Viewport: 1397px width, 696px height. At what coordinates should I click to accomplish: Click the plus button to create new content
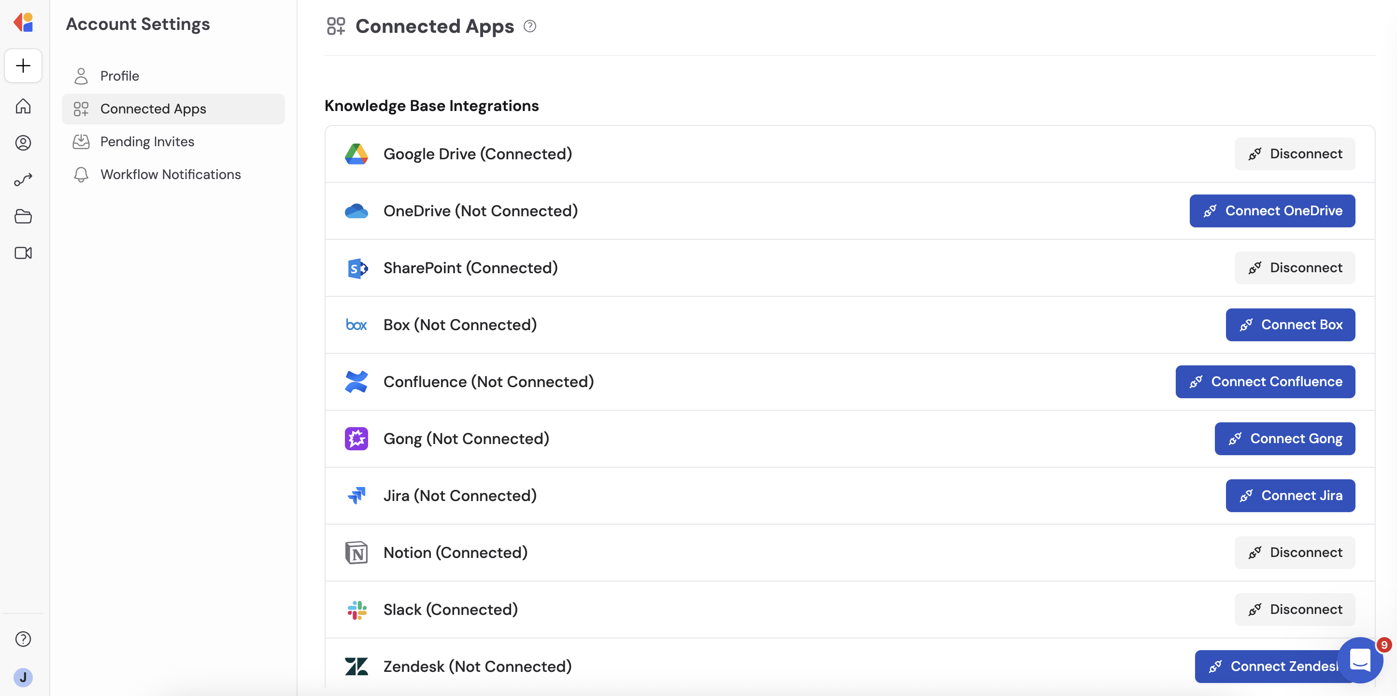click(x=23, y=66)
